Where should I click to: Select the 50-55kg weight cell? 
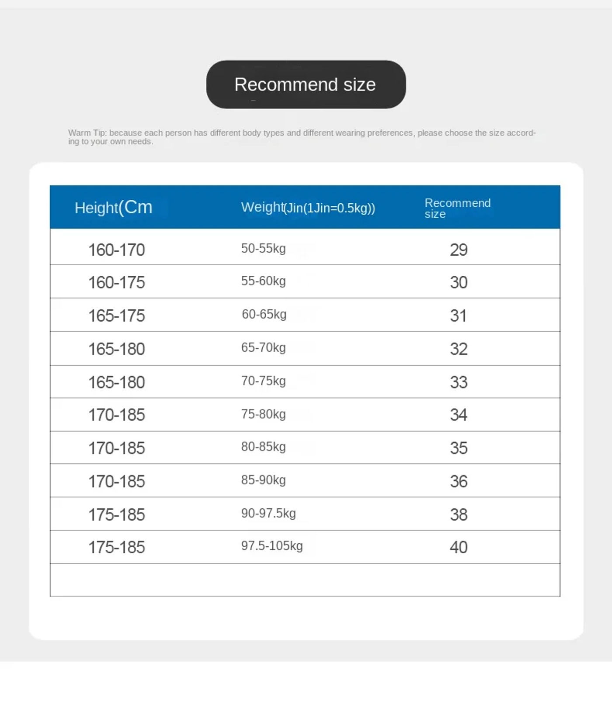(x=264, y=249)
